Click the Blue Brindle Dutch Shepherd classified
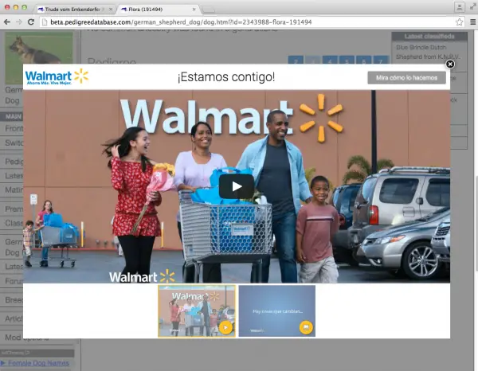The width and height of the screenshot is (478, 371). tap(428, 52)
